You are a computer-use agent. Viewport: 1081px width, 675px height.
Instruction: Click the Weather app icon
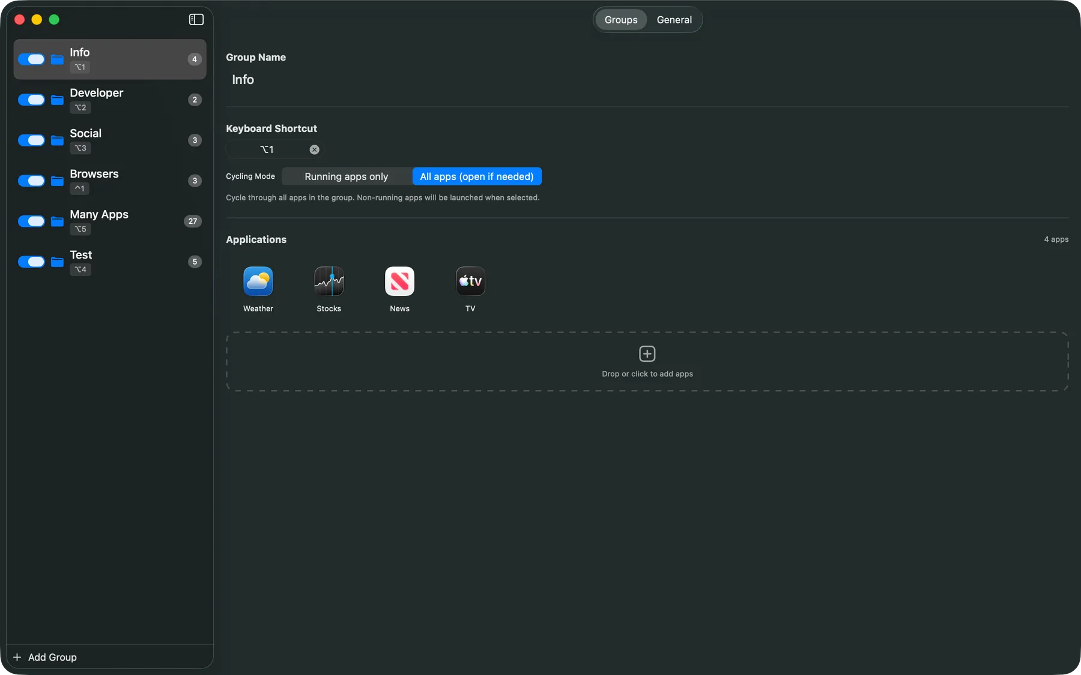click(258, 281)
